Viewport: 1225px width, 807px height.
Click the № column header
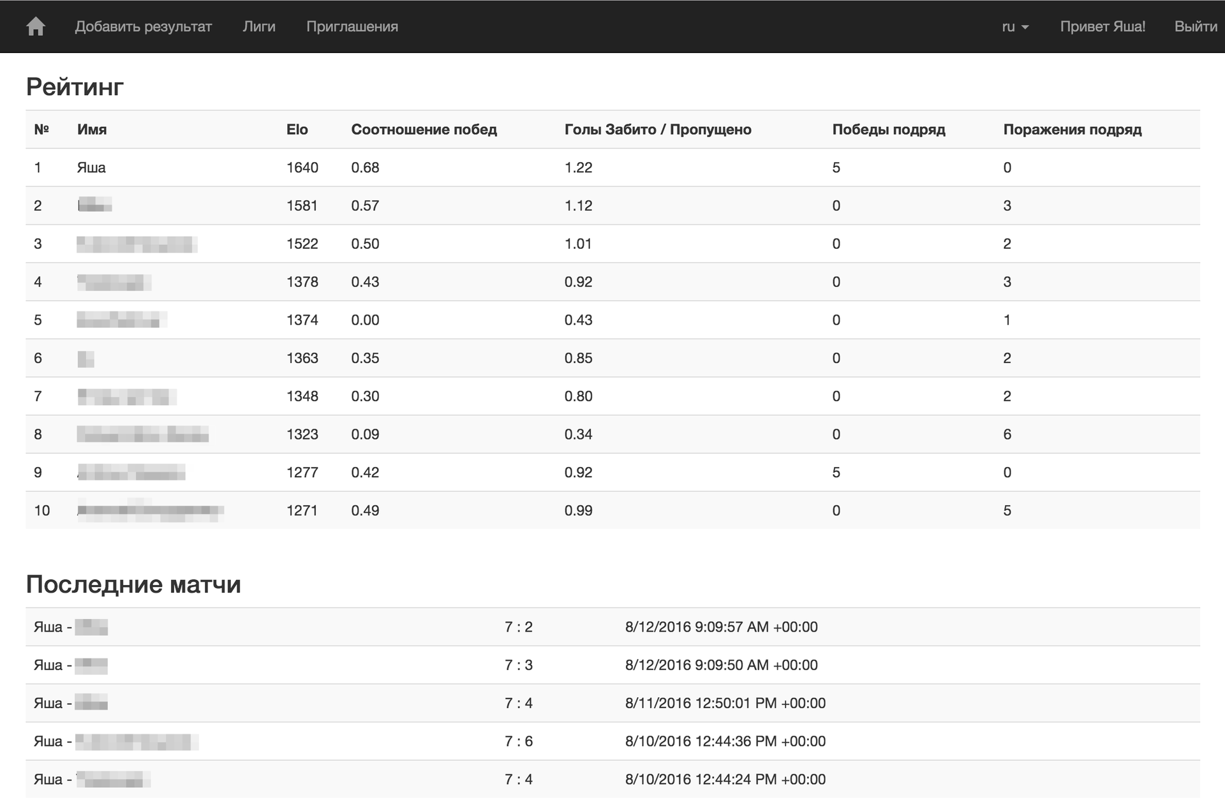coord(41,130)
